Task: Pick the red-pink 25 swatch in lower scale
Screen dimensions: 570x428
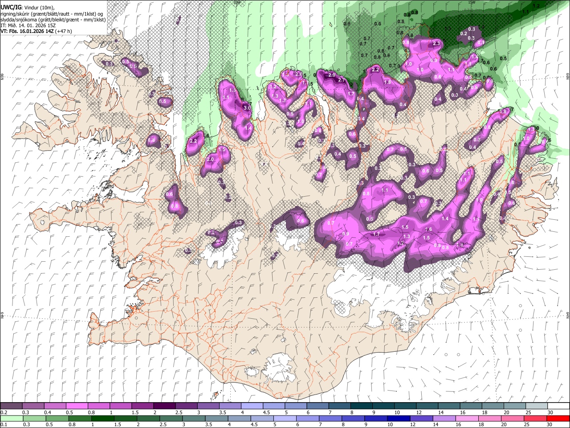Action: pos(535,418)
